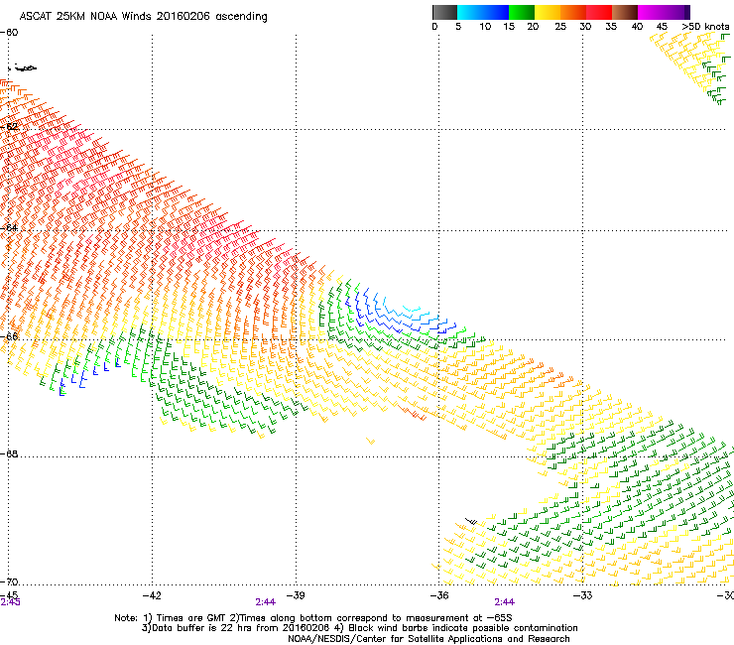Screen dimensions: 734x645
Task: Click the "0" label under the color bar
Action: click(x=434, y=27)
